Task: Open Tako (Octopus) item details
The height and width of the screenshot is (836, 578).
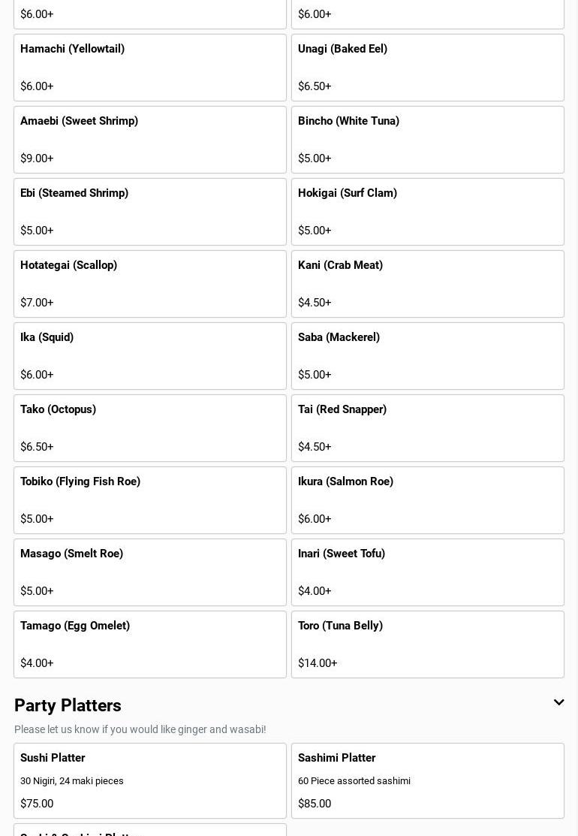Action: tap(150, 428)
